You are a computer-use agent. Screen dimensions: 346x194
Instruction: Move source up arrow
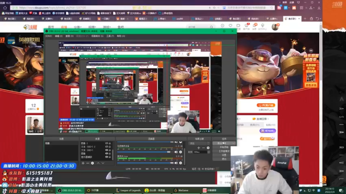coord(98,163)
